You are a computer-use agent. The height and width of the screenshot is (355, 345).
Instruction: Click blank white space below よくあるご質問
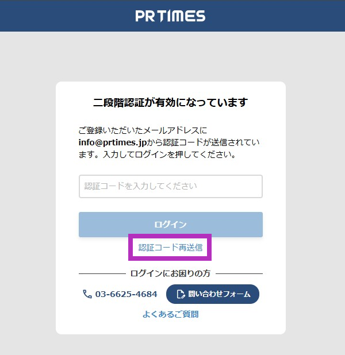(x=170, y=327)
